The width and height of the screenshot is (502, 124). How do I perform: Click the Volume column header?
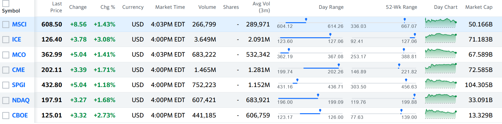click(207, 7)
